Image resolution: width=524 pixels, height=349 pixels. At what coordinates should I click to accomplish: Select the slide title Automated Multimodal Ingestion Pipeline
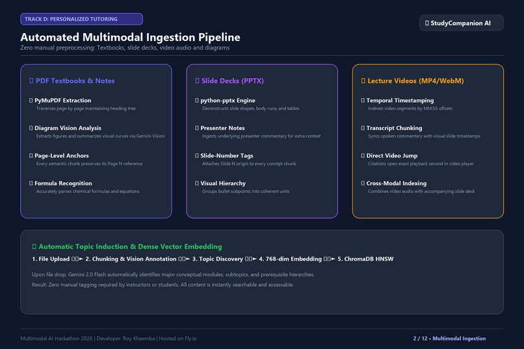coord(130,37)
